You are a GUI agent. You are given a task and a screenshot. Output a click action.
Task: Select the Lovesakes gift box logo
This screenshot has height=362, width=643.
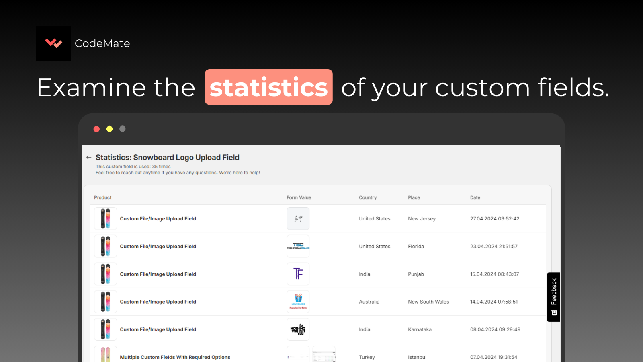pos(298,302)
